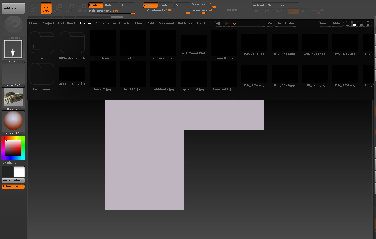Open the current brush stroke picker DragRect

click(13, 49)
